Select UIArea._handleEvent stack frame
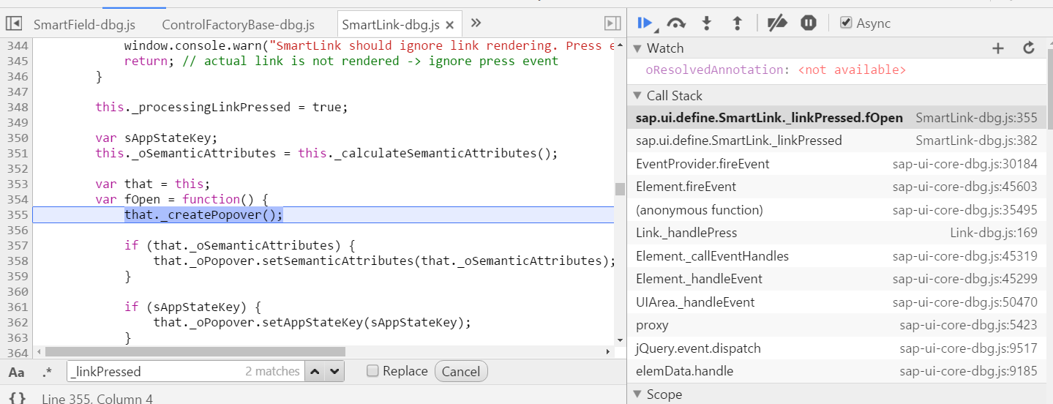 point(836,302)
